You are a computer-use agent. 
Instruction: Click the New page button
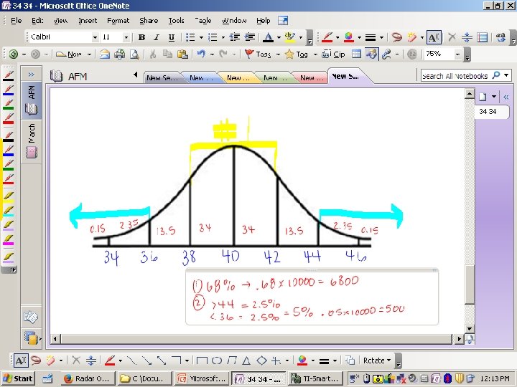[x=69, y=54]
